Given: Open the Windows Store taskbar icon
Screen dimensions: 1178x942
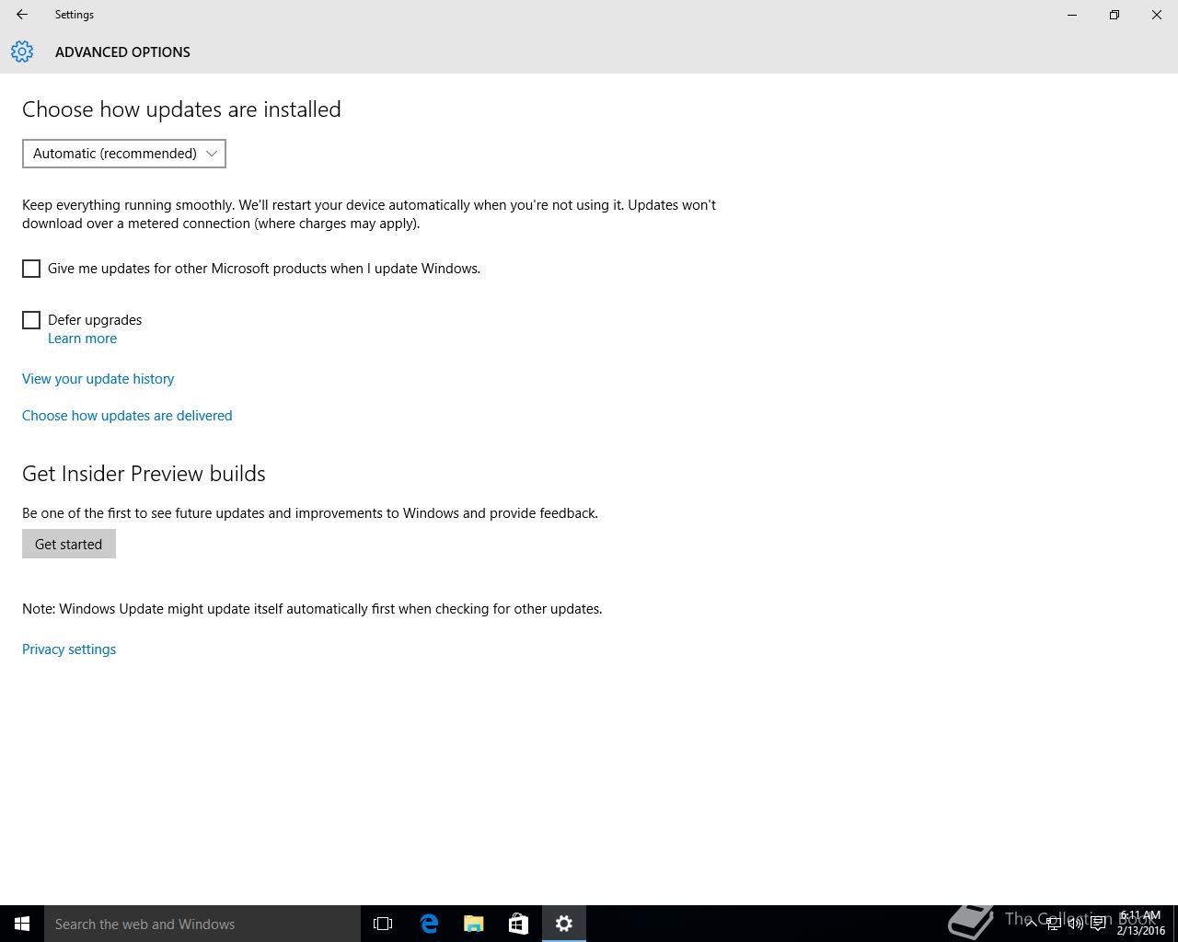Looking at the screenshot, I should (x=518, y=924).
